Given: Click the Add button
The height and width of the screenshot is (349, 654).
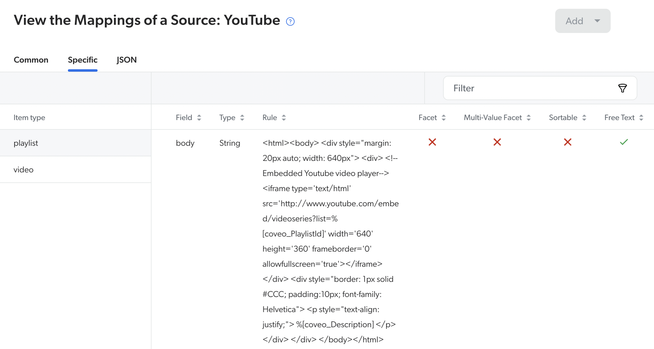Looking at the screenshot, I should click(x=582, y=21).
